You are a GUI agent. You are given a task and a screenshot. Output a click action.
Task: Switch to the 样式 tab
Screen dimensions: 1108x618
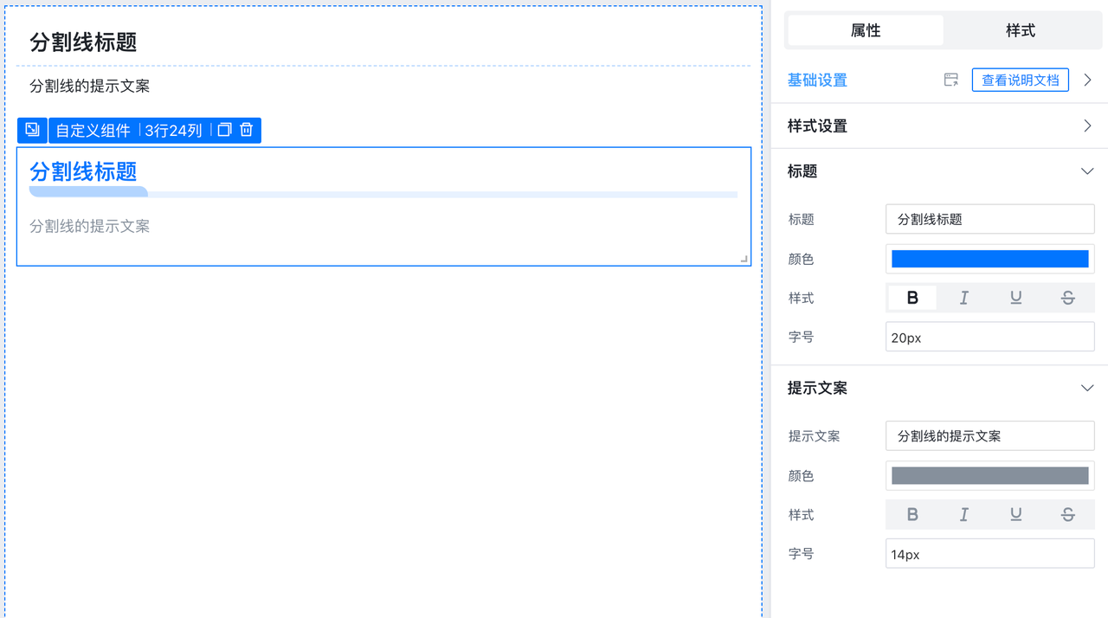[x=1020, y=30]
